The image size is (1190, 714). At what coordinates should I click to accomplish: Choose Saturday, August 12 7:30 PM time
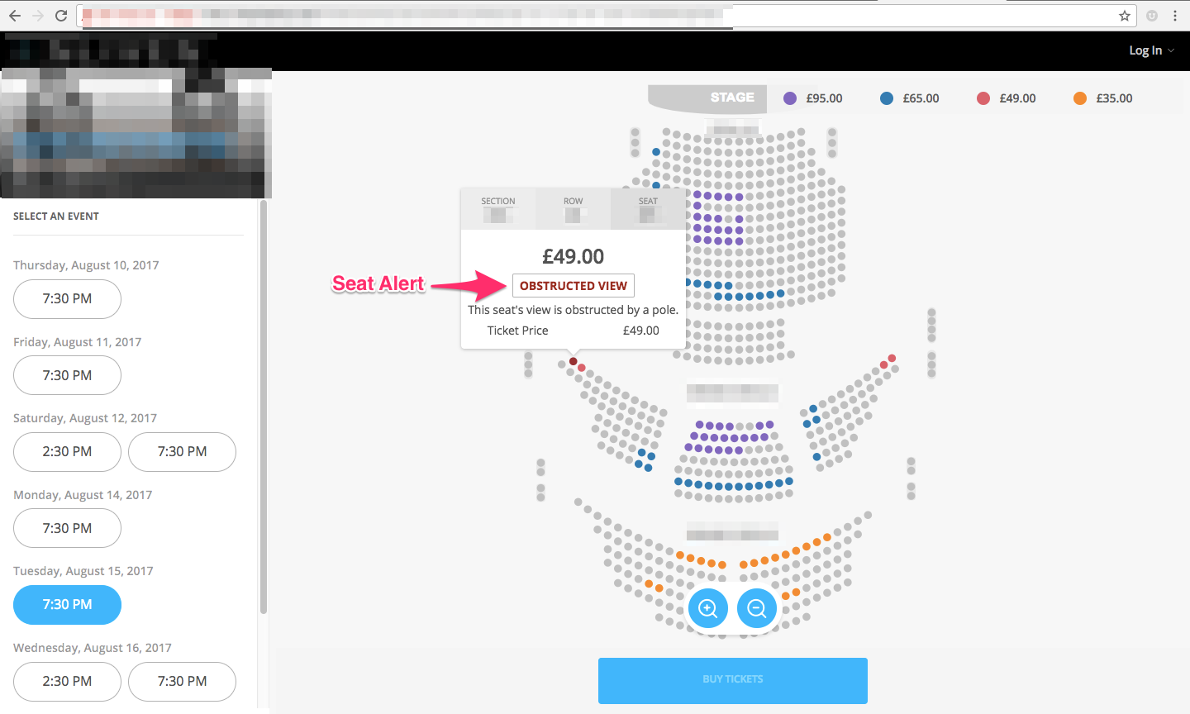click(x=182, y=451)
